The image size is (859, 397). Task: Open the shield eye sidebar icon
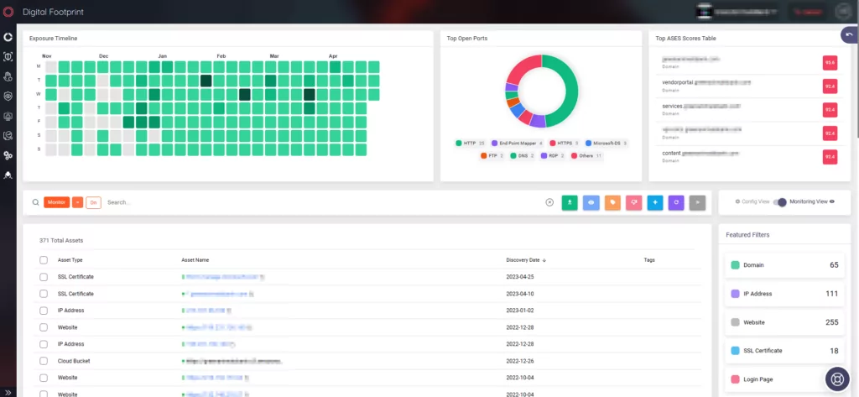coord(8,97)
